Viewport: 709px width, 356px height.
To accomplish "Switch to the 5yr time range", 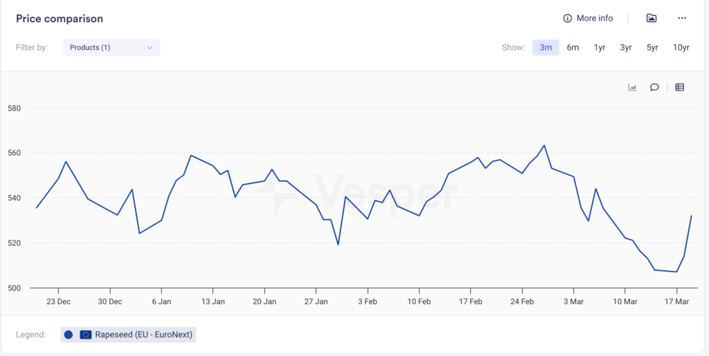I will click(x=652, y=48).
